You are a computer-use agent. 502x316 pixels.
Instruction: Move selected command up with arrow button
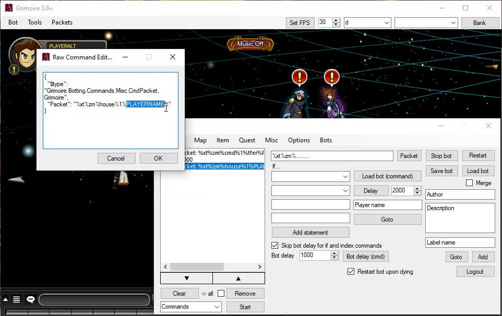coord(238,278)
